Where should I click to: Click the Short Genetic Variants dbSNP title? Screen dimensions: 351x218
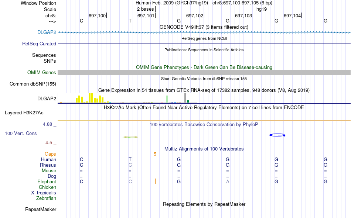point(204,79)
